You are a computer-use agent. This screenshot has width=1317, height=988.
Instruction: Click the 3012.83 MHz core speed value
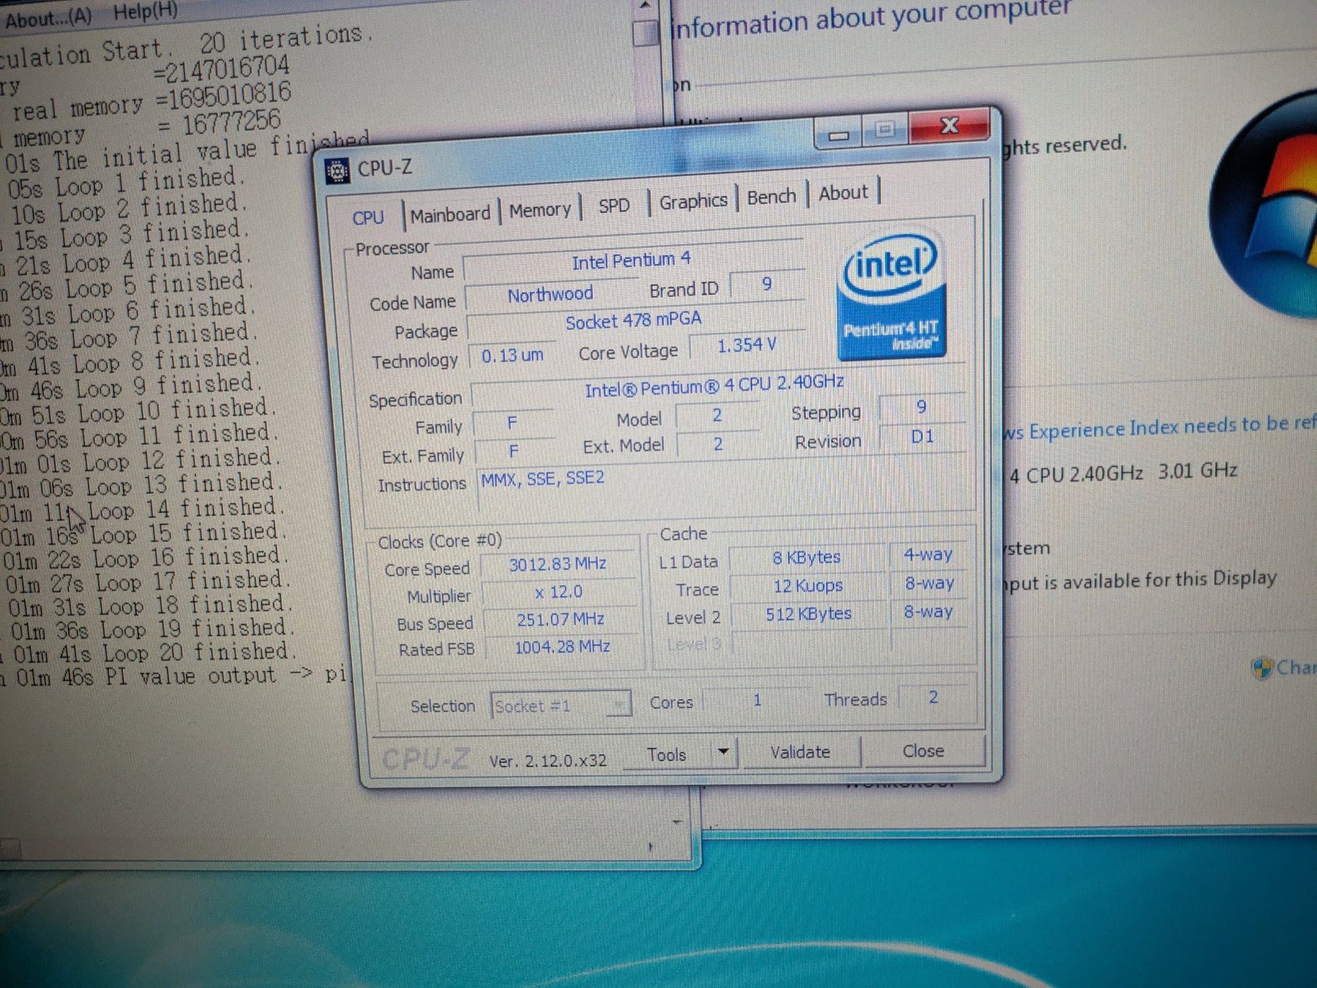558,564
